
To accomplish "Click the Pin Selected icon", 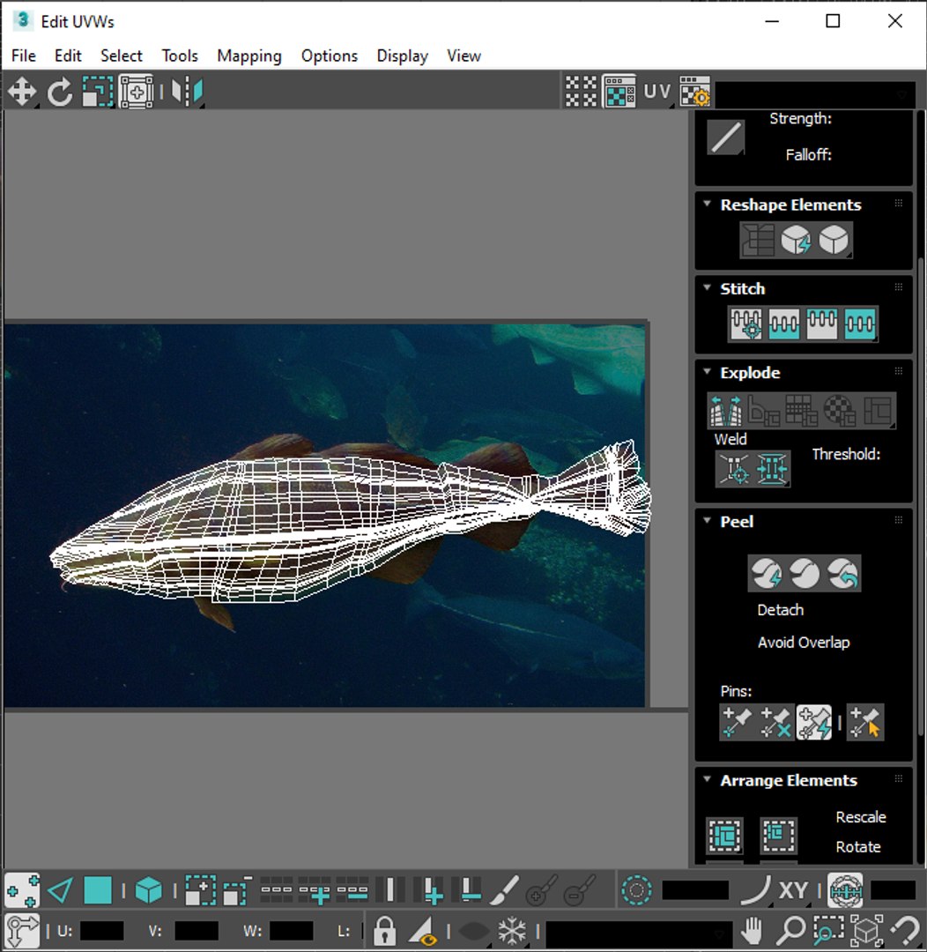I will (x=737, y=723).
